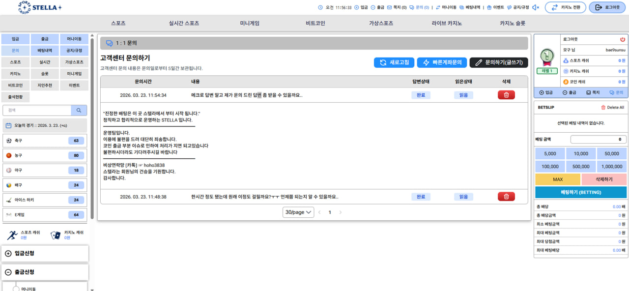Delete the 11:48:38 inquiry with trash icon
The width and height of the screenshot is (629, 291).
point(506,197)
